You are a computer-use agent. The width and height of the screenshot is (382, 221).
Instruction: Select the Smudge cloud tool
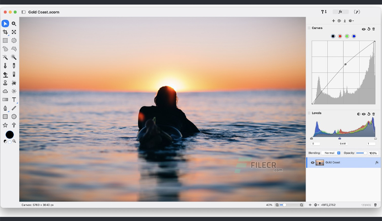coord(5,91)
